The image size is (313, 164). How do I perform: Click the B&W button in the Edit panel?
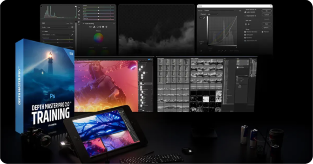[x=71, y=23]
